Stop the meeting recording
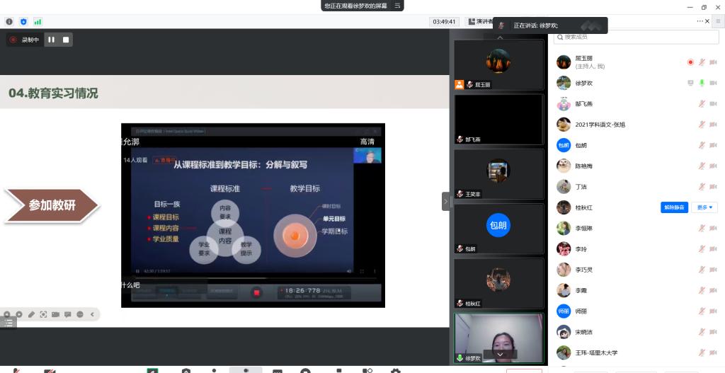This screenshot has height=373, width=725. click(66, 40)
